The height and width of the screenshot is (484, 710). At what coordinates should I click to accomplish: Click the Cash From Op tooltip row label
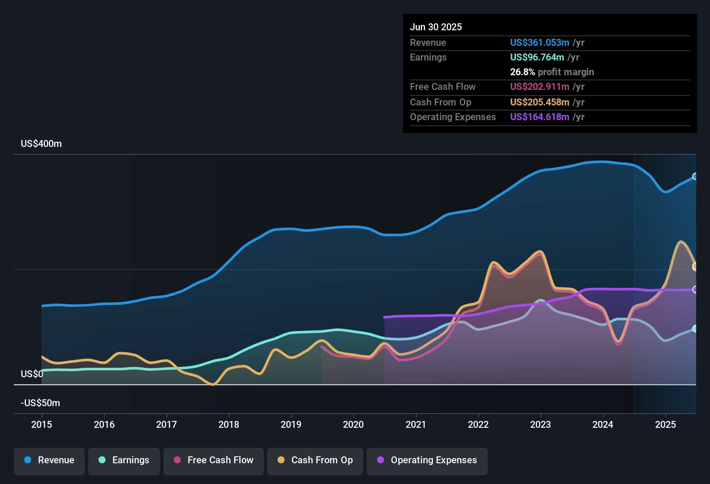pos(441,102)
